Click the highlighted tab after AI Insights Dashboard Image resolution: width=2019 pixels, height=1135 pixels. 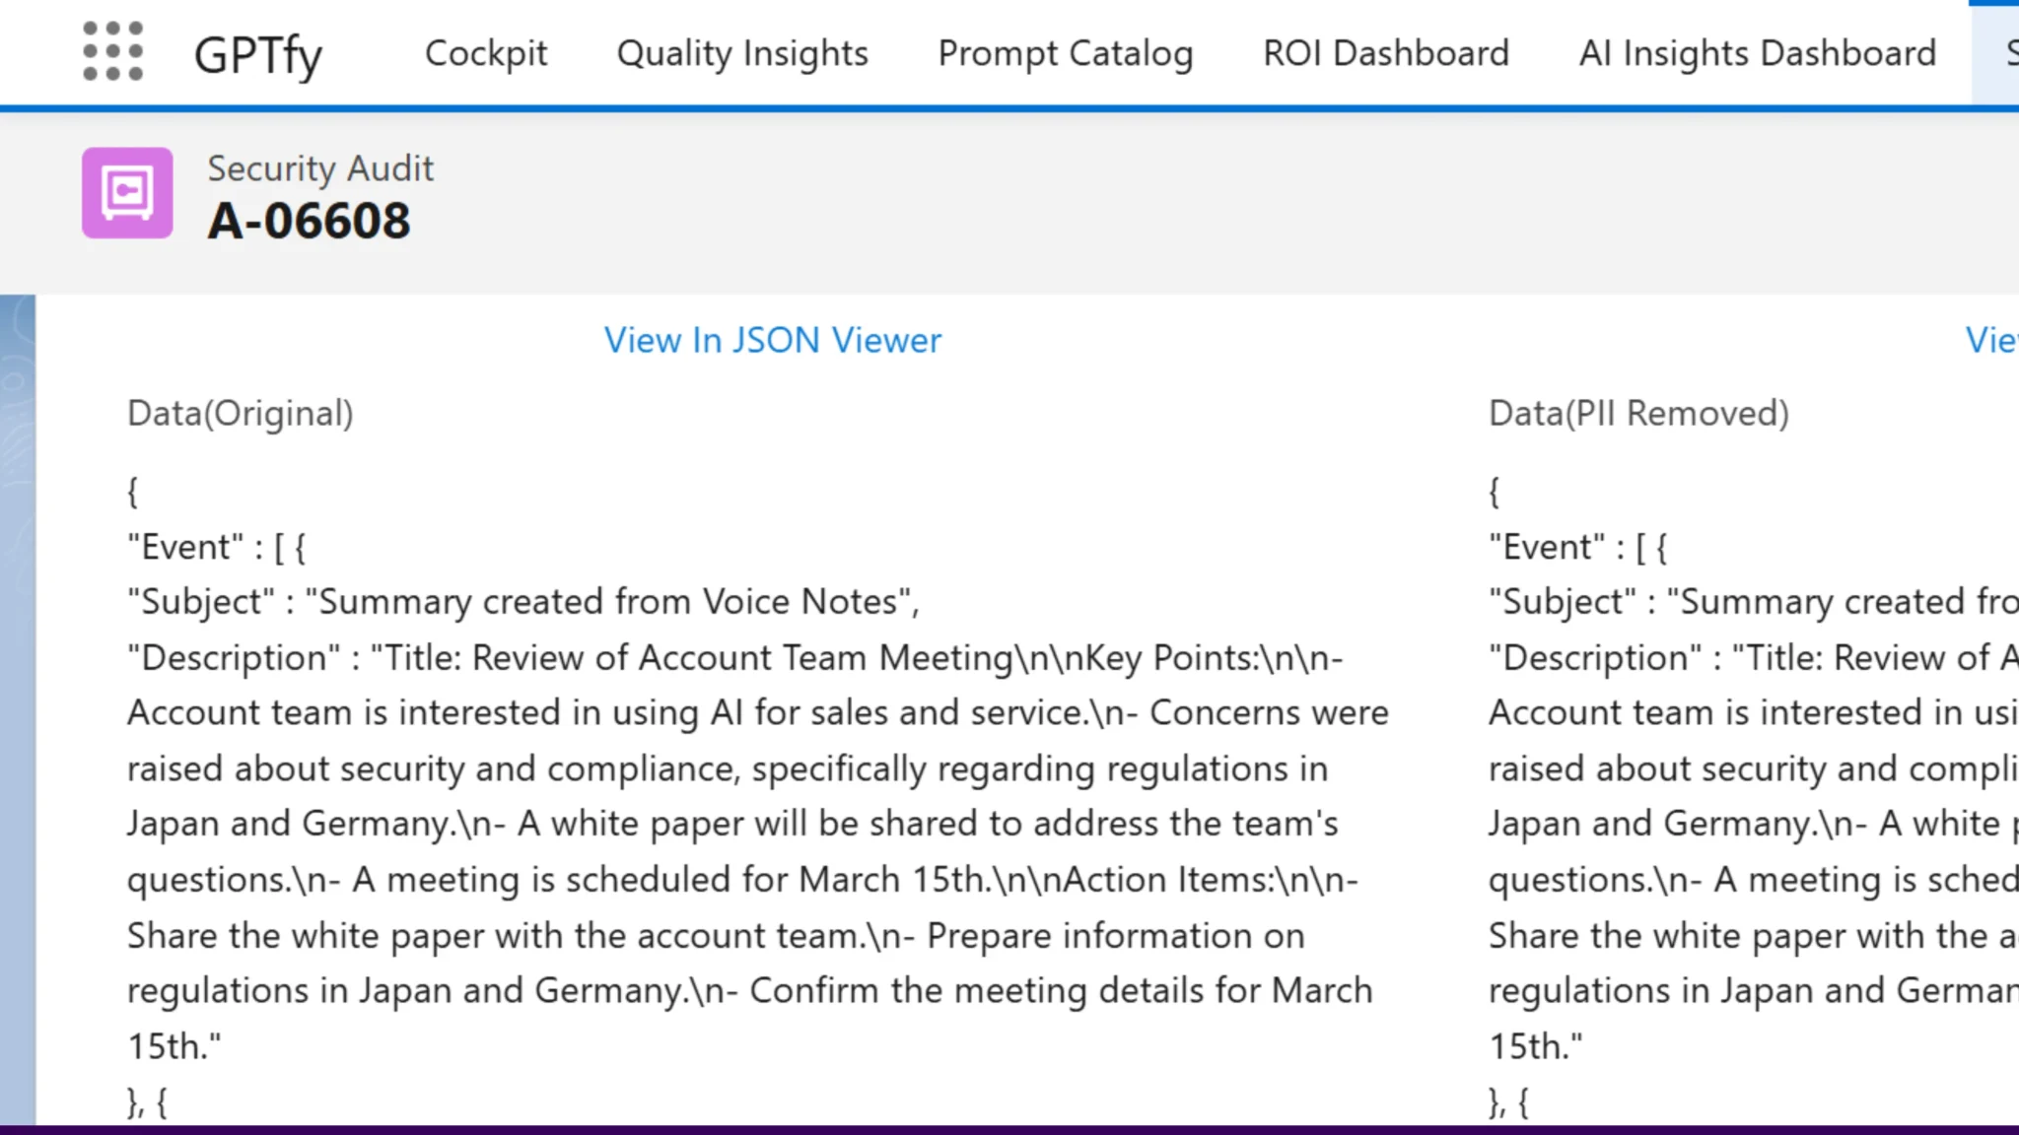click(x=2001, y=53)
